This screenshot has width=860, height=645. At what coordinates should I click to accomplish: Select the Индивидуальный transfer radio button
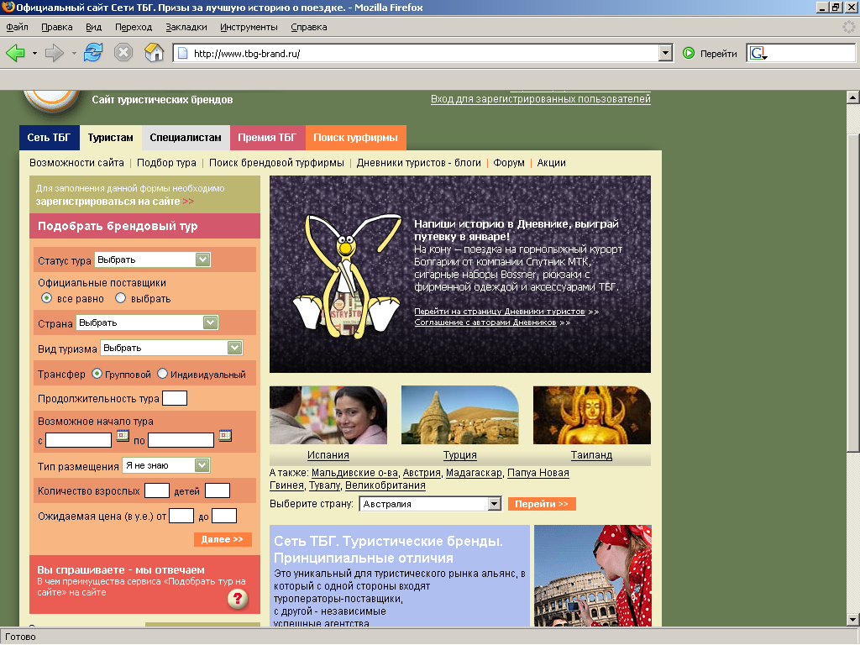pyautogui.click(x=162, y=374)
